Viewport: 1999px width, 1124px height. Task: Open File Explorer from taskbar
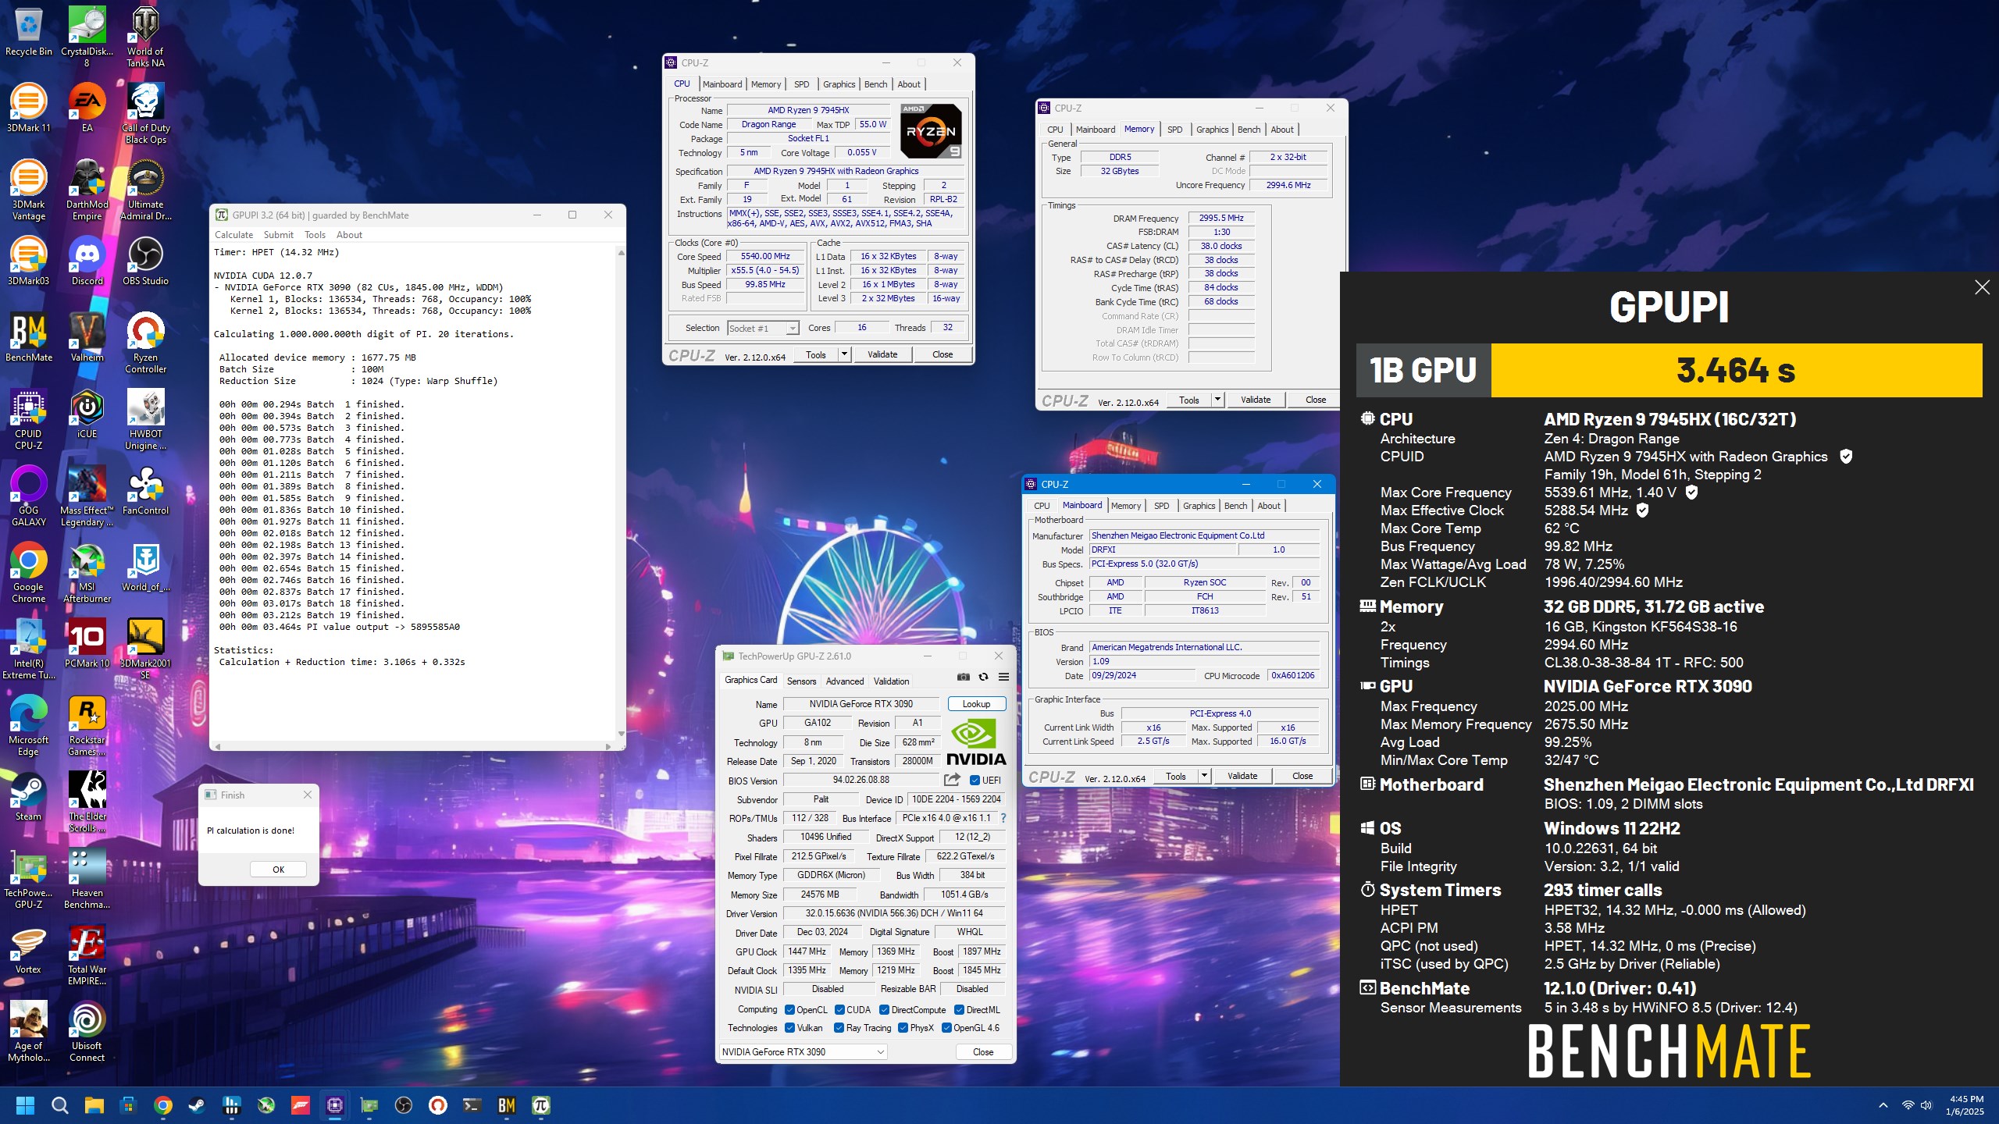[94, 1105]
